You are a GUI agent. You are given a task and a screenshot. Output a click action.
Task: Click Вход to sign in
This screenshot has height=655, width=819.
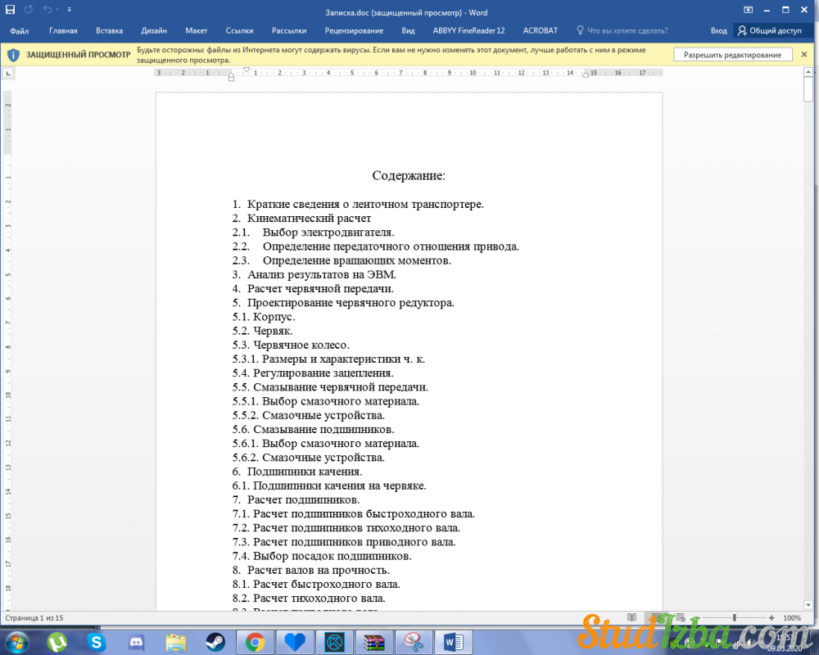tap(718, 31)
